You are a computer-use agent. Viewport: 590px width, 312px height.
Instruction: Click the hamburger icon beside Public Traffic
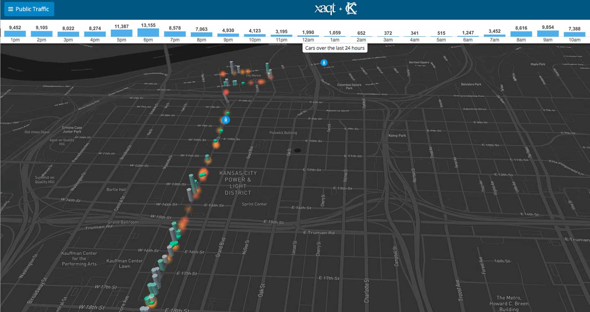coord(11,9)
